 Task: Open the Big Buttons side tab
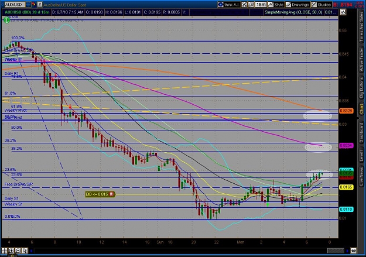361,88
